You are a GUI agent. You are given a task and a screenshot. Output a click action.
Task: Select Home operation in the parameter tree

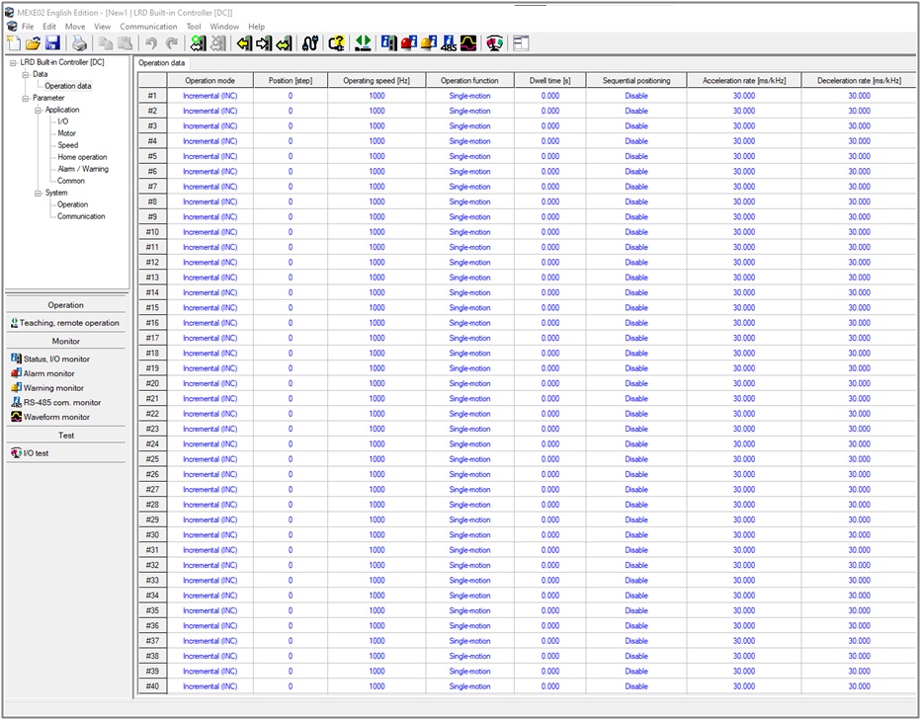point(82,157)
